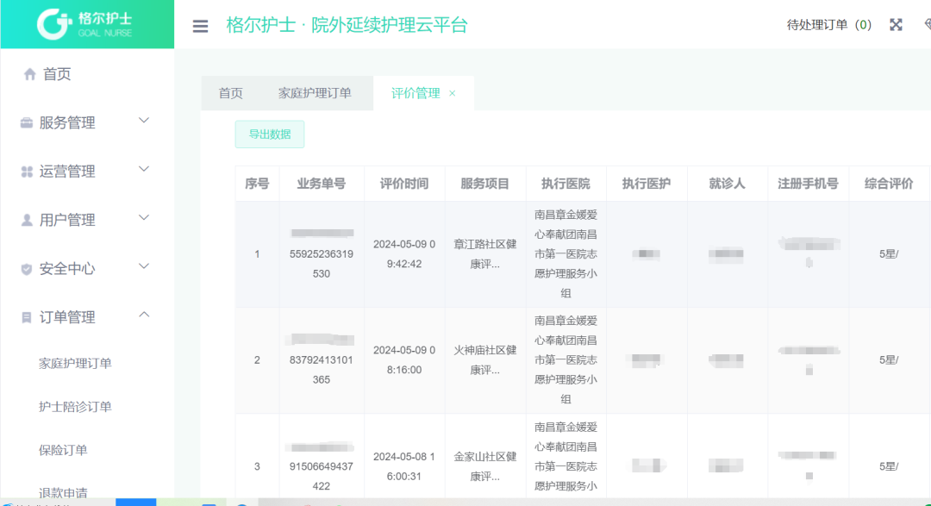The height and width of the screenshot is (506, 931).
Task: Switch to the 首页 tab
Action: click(x=230, y=93)
